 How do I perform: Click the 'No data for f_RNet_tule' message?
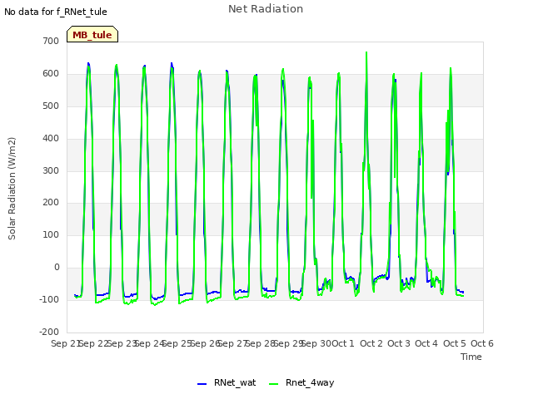click(x=56, y=12)
